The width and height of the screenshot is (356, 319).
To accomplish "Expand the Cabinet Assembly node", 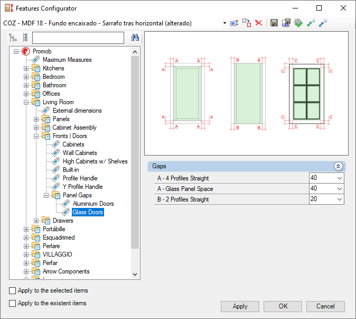I will 36,128.
